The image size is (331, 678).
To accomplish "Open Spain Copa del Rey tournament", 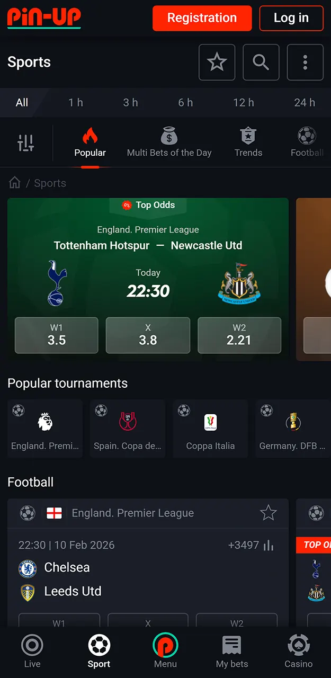I will (128, 428).
